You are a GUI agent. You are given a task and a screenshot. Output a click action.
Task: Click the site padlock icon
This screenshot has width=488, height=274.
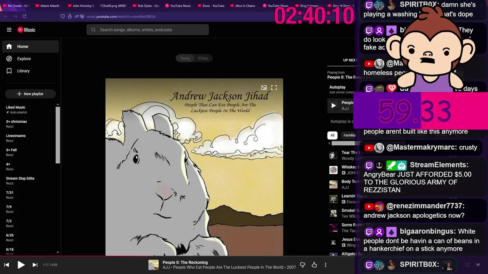pyautogui.click(x=70, y=16)
